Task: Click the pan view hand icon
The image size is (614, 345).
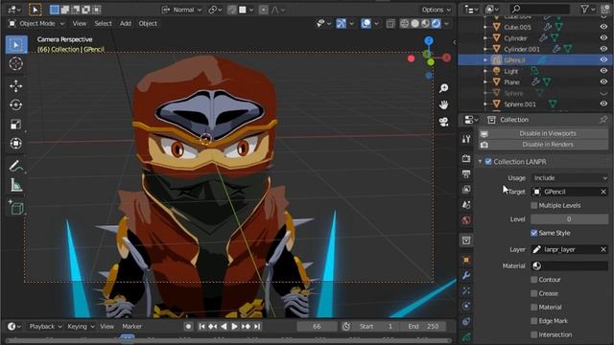Action: click(443, 104)
